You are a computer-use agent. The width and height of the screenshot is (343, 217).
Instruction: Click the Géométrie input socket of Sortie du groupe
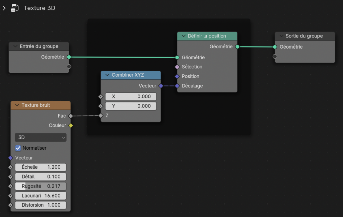point(275,47)
